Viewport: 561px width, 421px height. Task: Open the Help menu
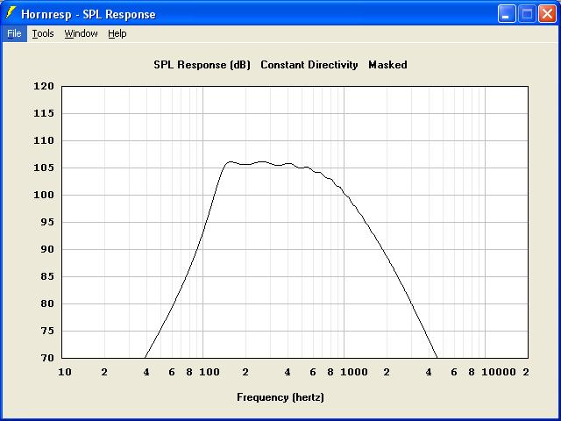pos(117,33)
